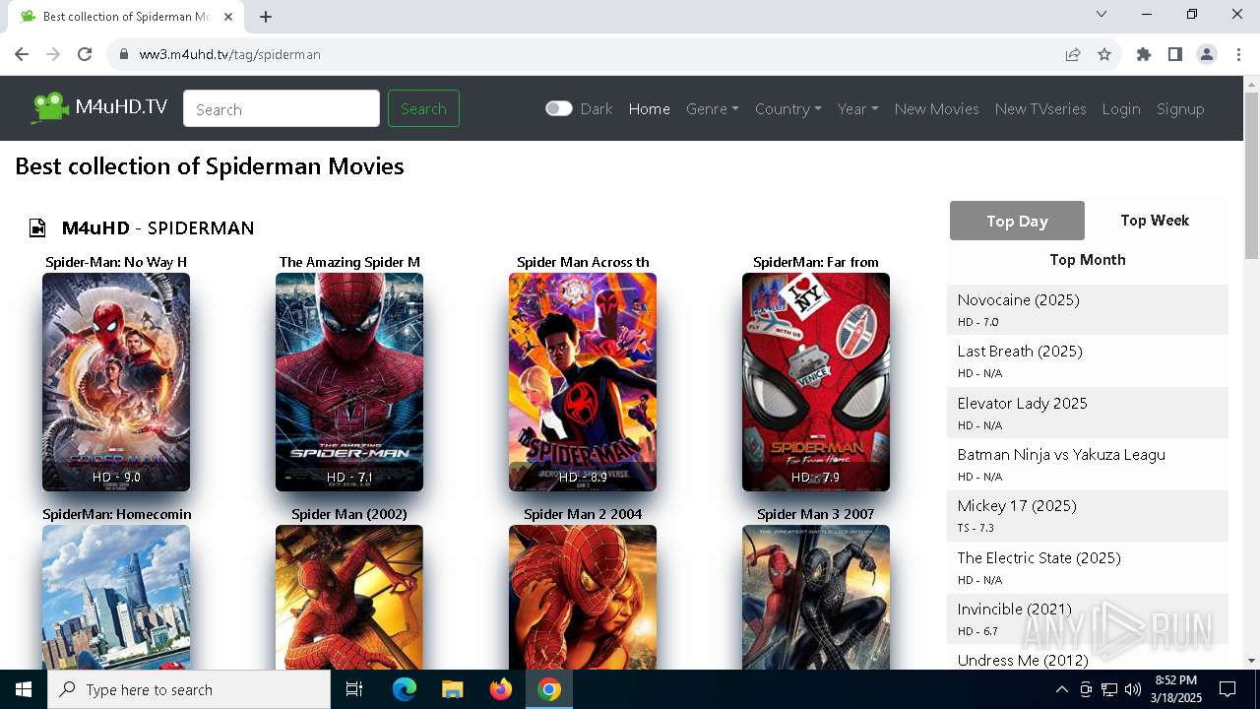Go back with browser back arrow
The image size is (1260, 709).
pos(22,54)
